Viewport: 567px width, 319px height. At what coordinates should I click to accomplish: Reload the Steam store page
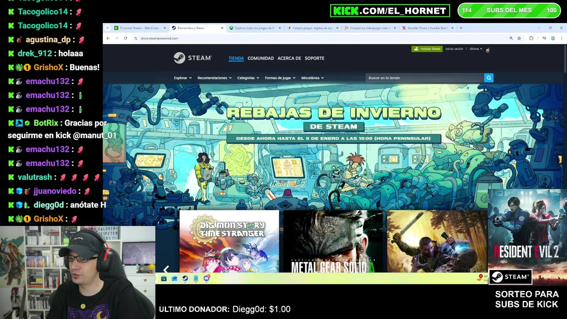(x=125, y=39)
